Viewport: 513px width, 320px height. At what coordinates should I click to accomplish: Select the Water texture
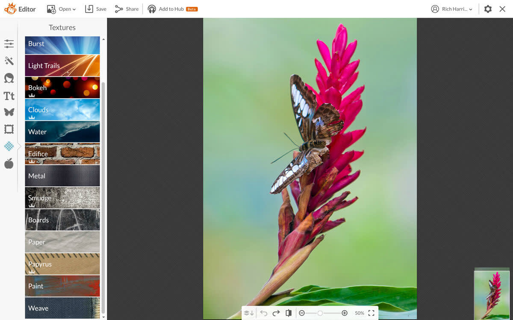62,132
